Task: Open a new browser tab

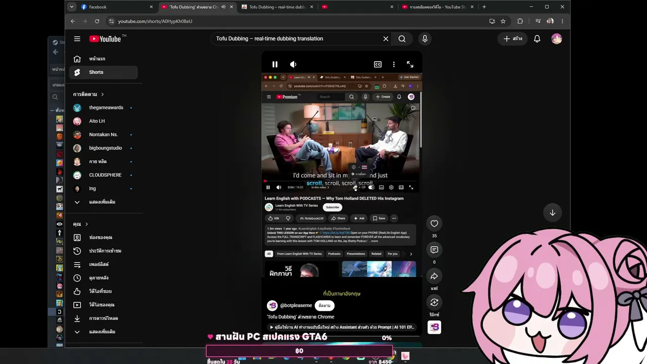Action: 484,7
